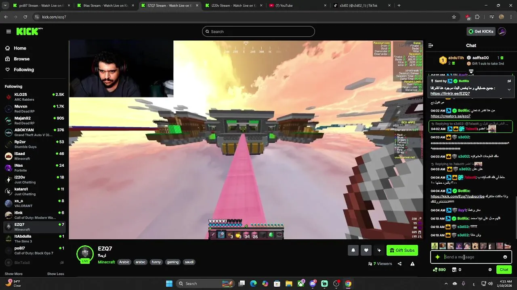
Task: Switch to the YouTube browser tab
Action: pyautogui.click(x=297, y=6)
